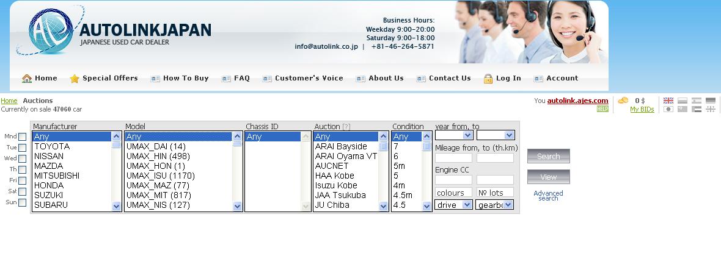Tick the Mnd day checkbox
Image resolution: width=721 pixels, height=256 pixels.
[x=22, y=137]
